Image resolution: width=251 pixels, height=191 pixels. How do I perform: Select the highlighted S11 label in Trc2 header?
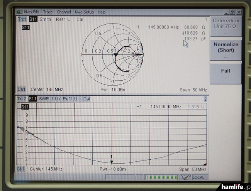[33, 99]
